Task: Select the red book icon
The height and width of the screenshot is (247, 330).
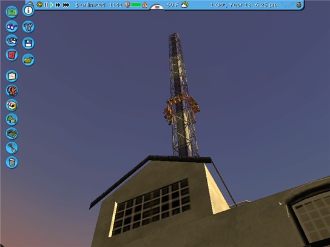Action: pyautogui.click(x=12, y=55)
